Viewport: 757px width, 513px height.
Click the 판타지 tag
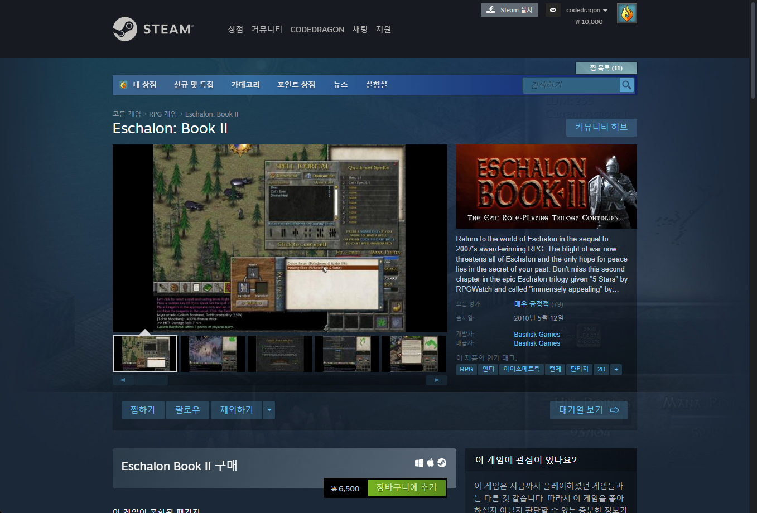pos(579,369)
